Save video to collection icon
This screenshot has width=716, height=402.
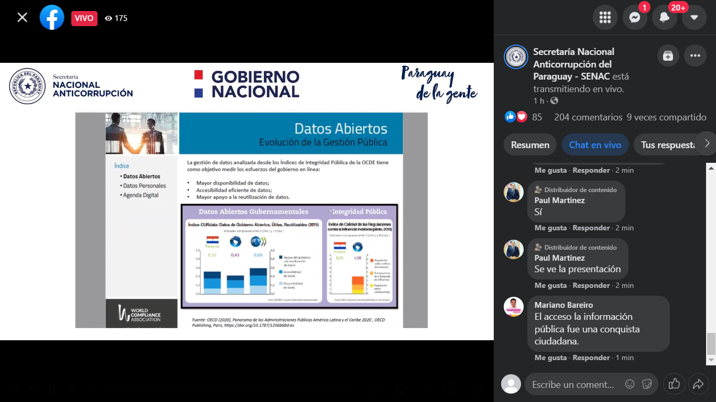click(668, 56)
